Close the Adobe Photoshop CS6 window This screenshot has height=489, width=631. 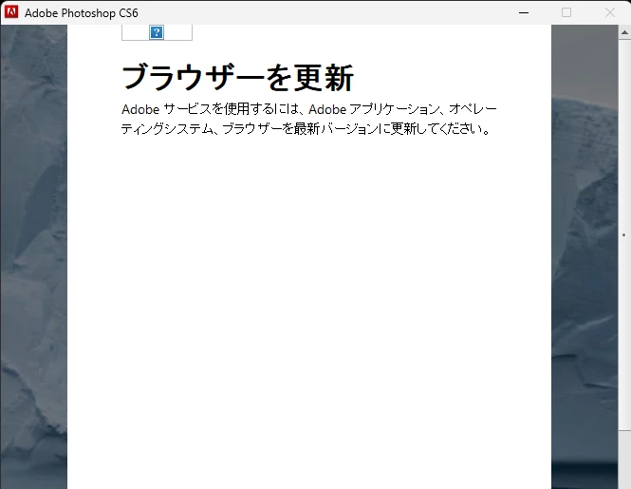click(610, 12)
